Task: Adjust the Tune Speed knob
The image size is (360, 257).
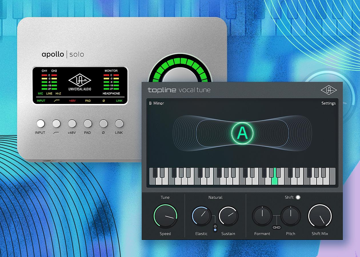Action: click(165, 216)
